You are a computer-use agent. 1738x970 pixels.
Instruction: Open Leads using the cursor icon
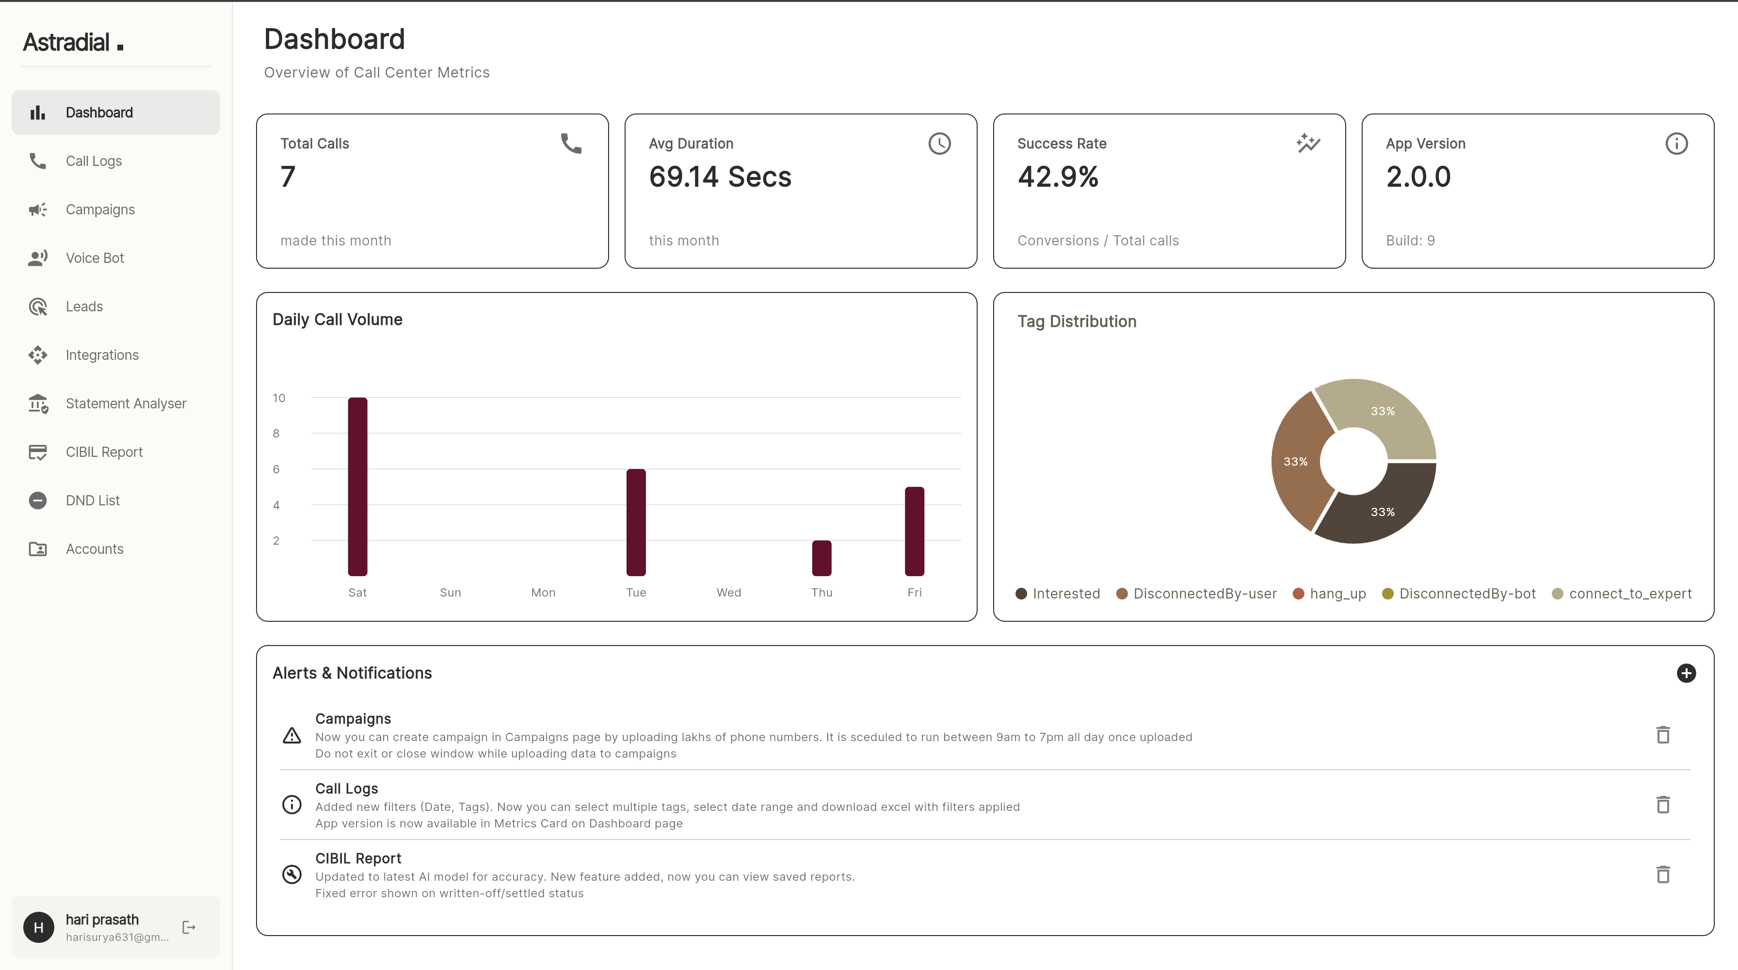(x=38, y=306)
